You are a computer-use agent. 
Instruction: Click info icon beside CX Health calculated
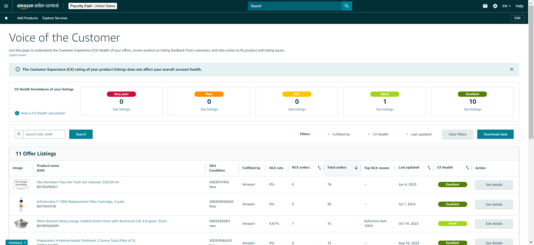click(x=17, y=113)
